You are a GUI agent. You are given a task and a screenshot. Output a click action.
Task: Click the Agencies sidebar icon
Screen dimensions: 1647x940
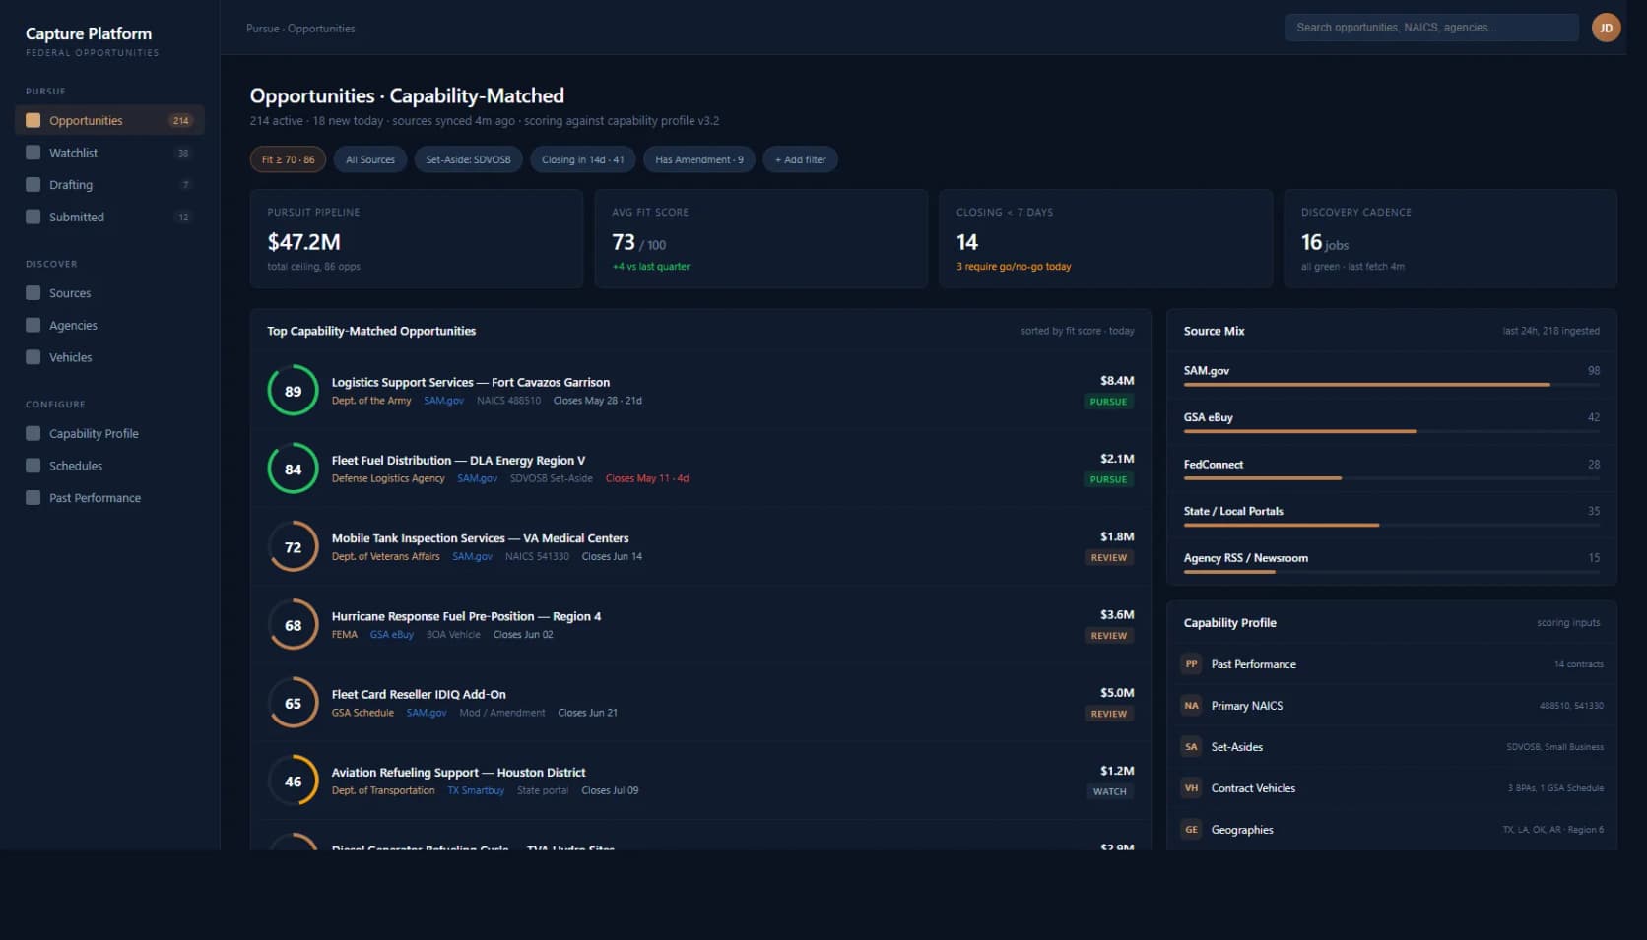coord(33,325)
